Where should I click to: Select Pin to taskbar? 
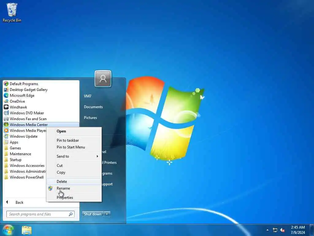[x=74, y=140]
